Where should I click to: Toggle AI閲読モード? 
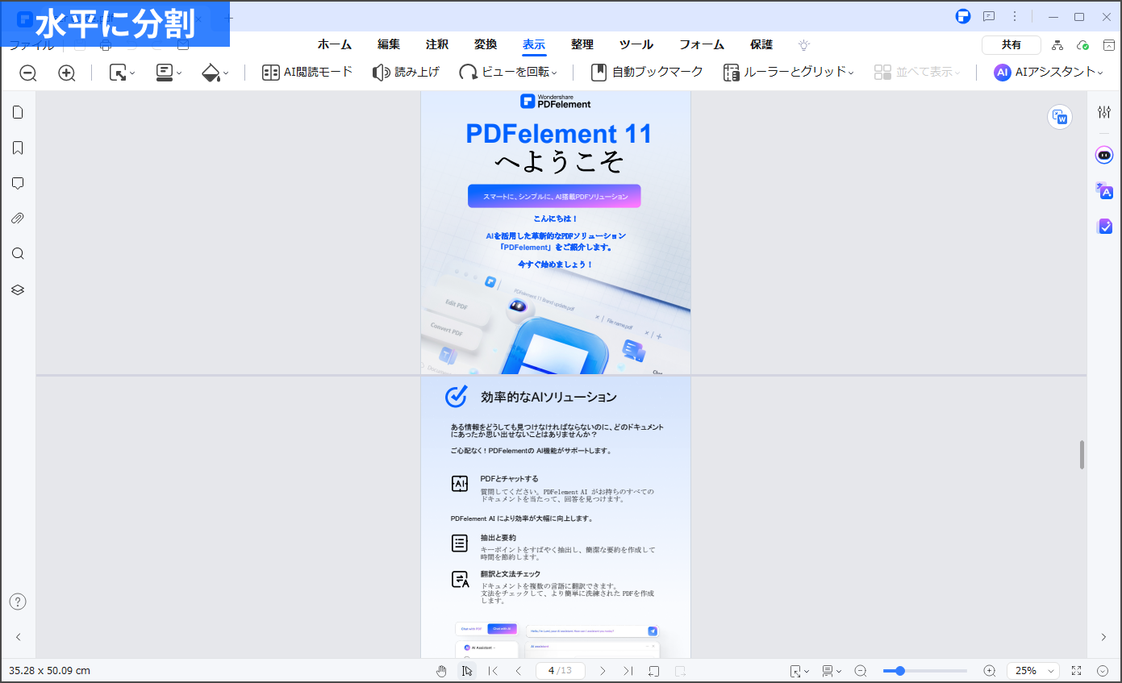click(307, 73)
